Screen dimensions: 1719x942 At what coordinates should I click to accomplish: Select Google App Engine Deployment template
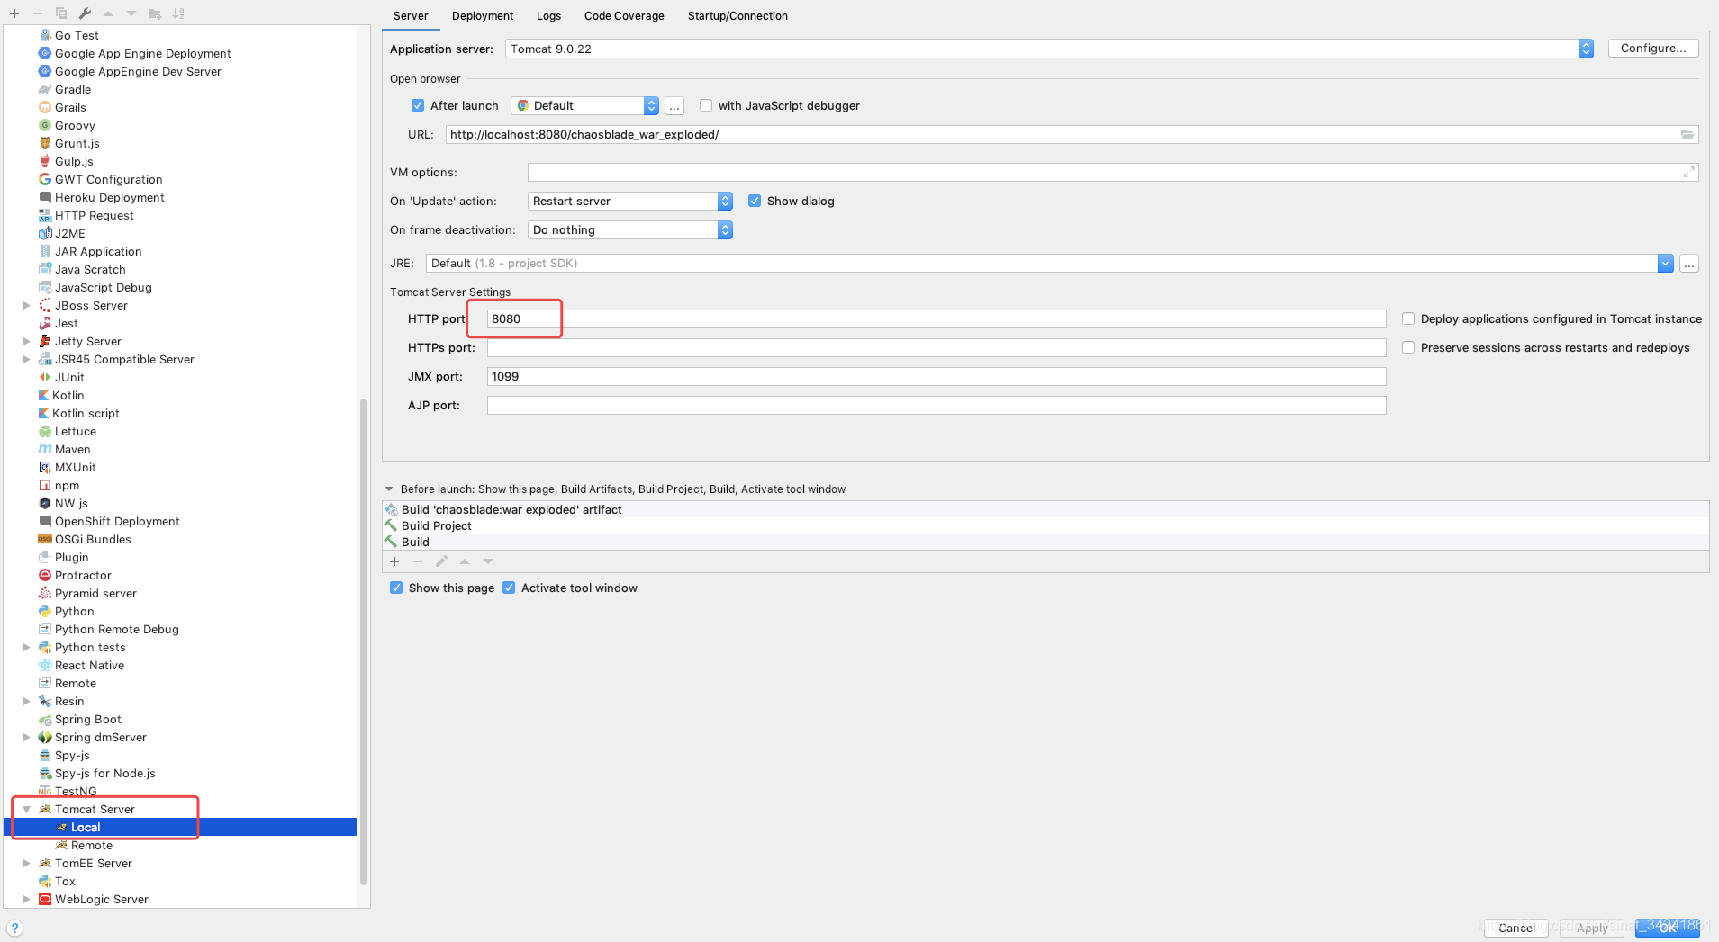click(142, 53)
